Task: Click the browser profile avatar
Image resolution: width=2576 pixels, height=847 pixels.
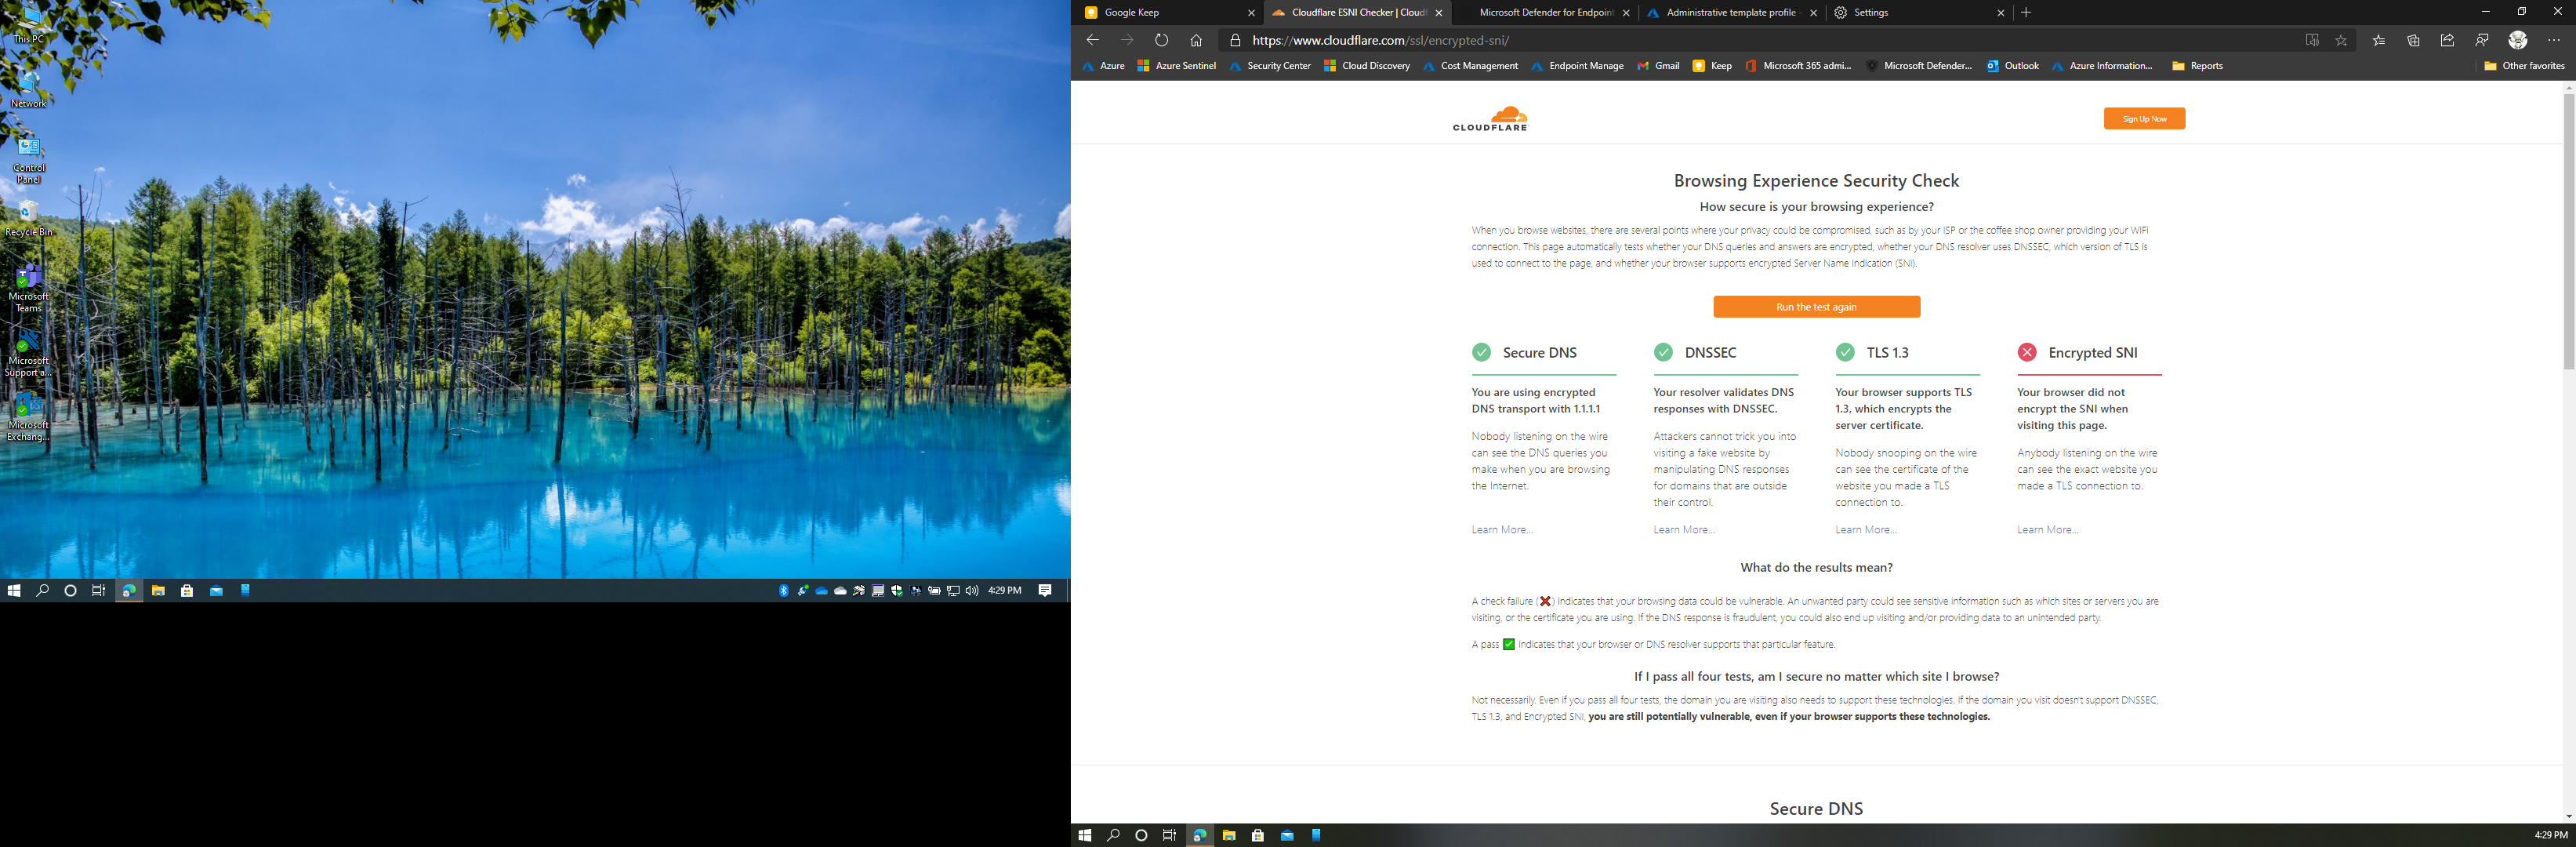Action: (2518, 40)
